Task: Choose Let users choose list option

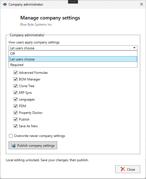Action: tap(73, 59)
